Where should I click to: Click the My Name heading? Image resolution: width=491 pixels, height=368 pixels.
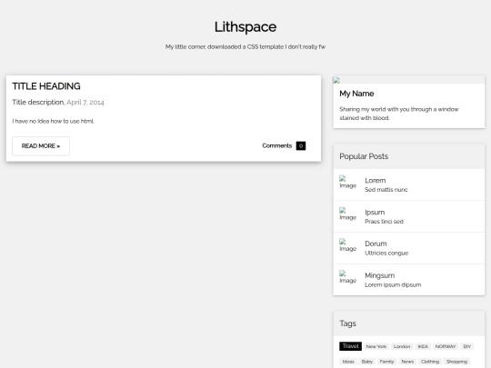(356, 94)
